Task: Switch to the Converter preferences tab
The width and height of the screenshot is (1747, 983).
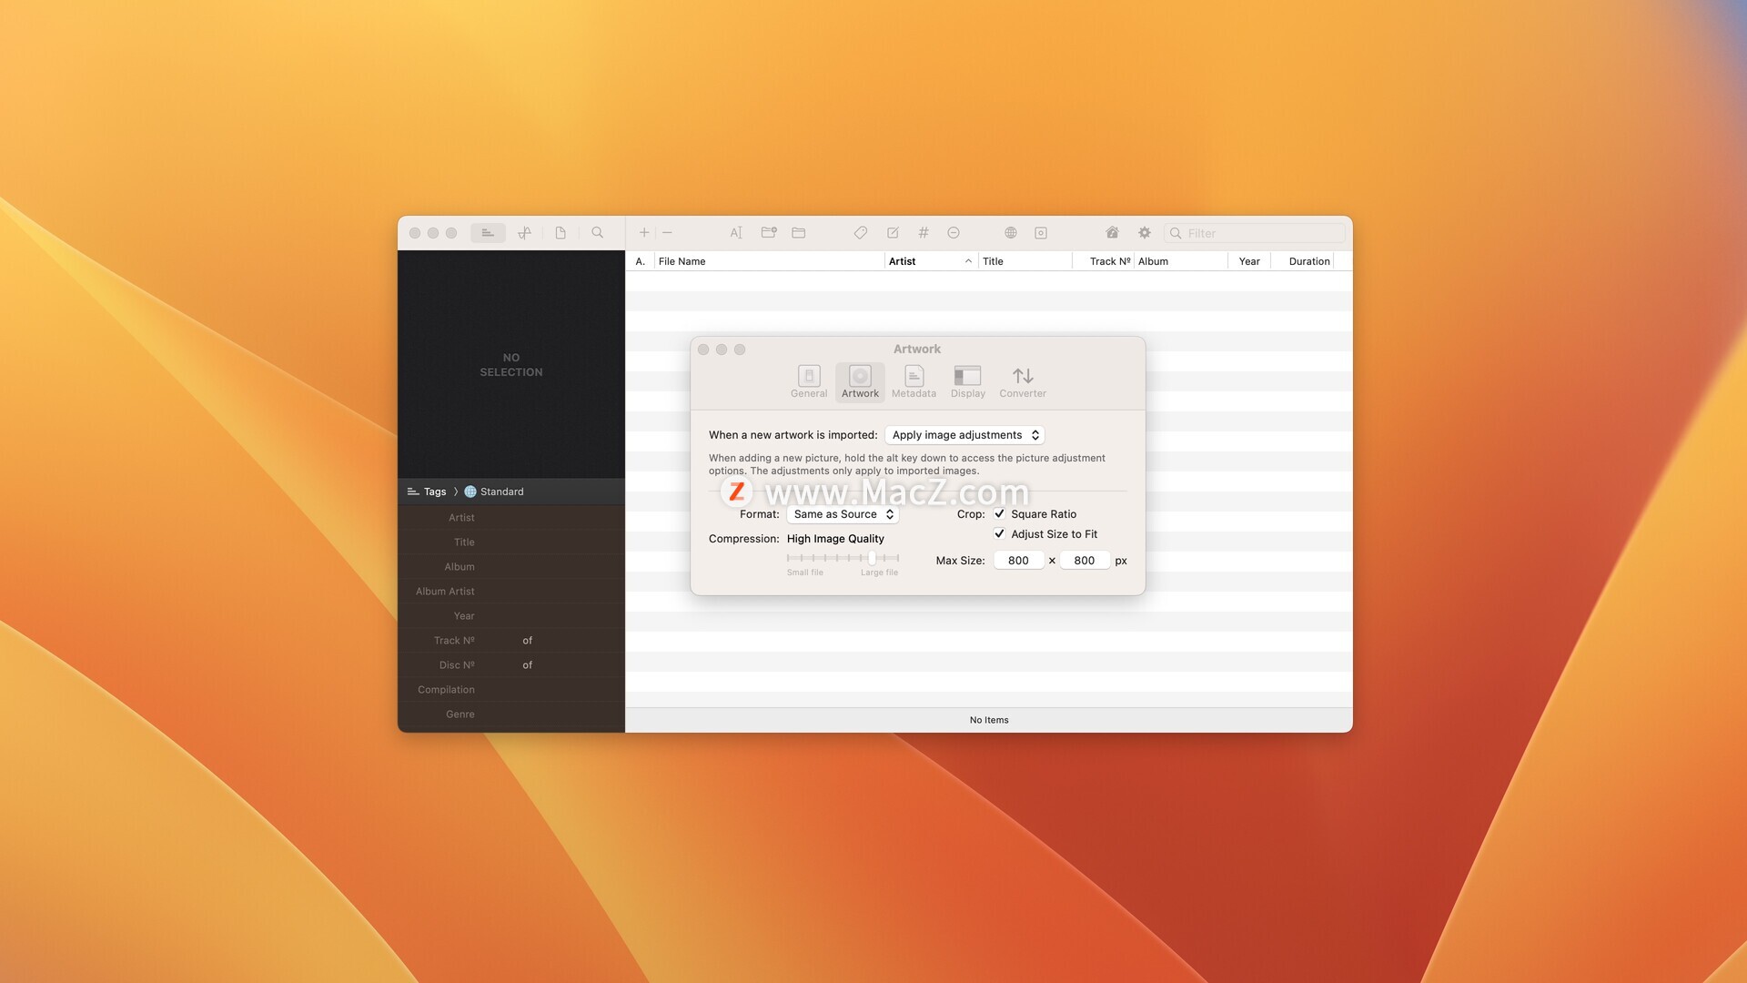Action: (1022, 381)
